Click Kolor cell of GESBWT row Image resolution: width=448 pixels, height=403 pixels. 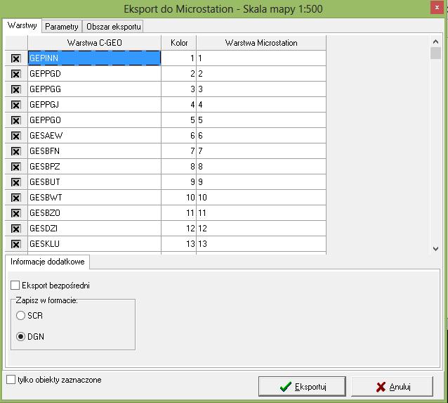pos(179,197)
